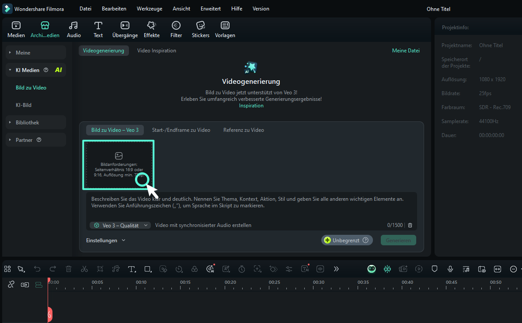Viewport: 522px width, 323px height.
Task: Switch to the Video Inspiration tab
Action: [157, 51]
